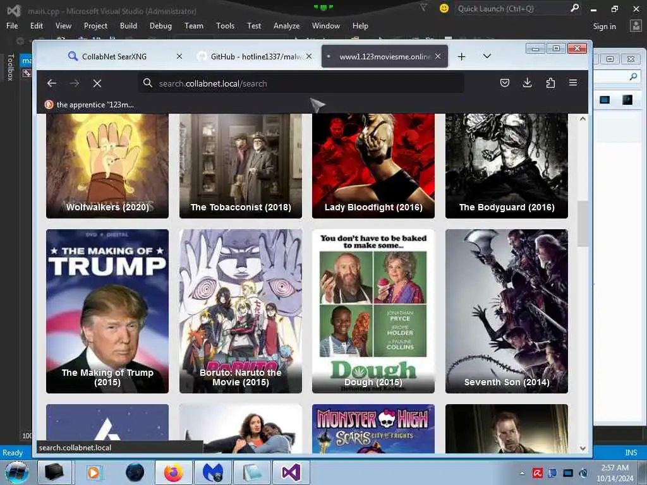Open the browser extensions puzzle icon
The image size is (647, 485).
pos(550,83)
